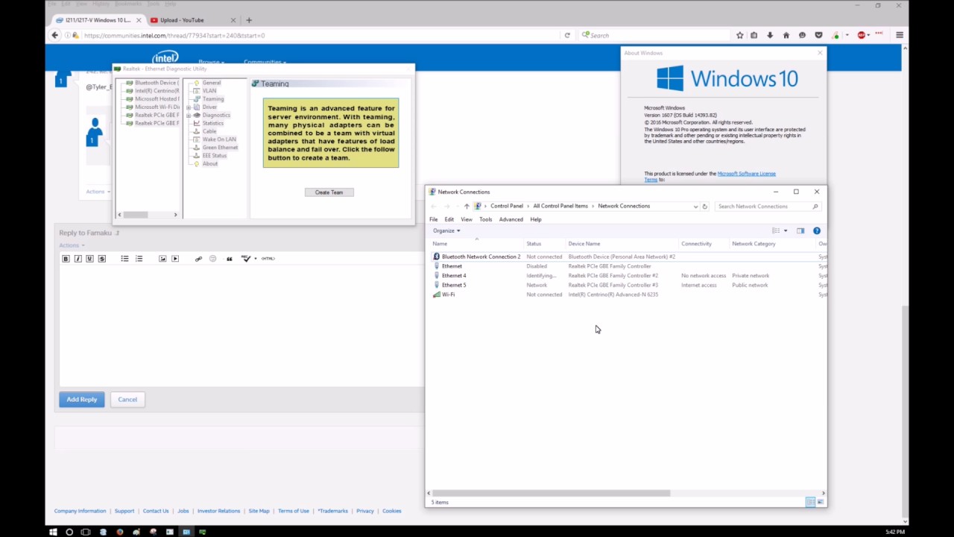Screen dimensions: 954x537
Task: Open Actions dropdown under Reply to Famaku
Action: coord(72,245)
